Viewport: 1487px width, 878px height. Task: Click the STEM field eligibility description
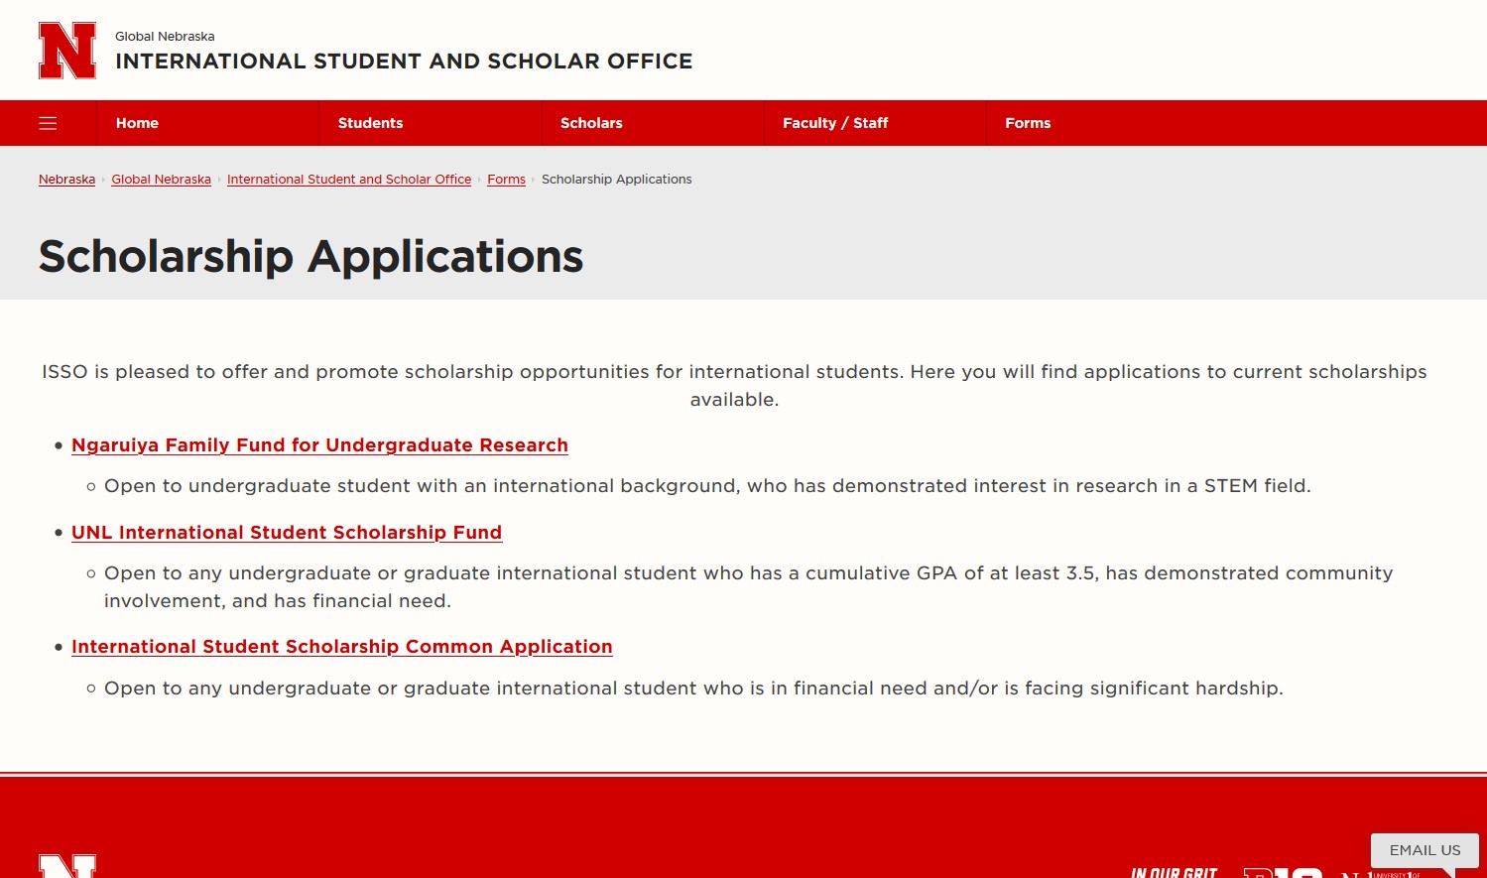pos(707,486)
